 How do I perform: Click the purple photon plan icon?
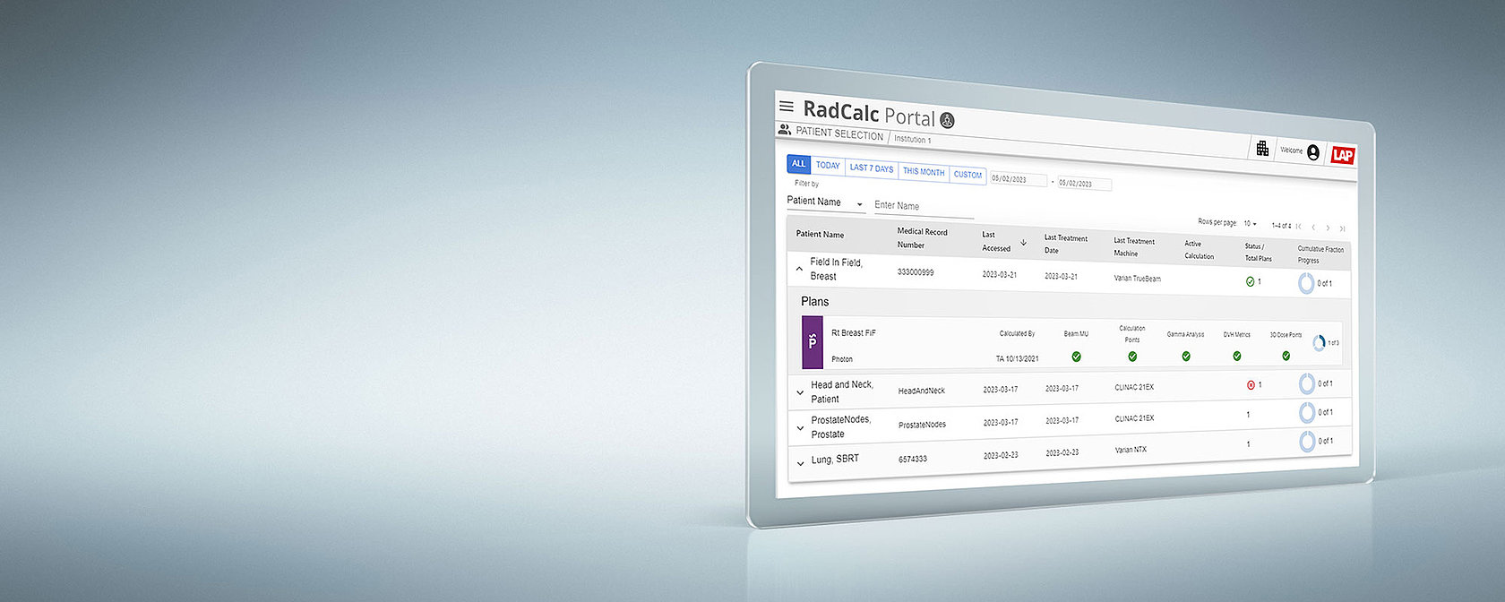click(x=813, y=342)
